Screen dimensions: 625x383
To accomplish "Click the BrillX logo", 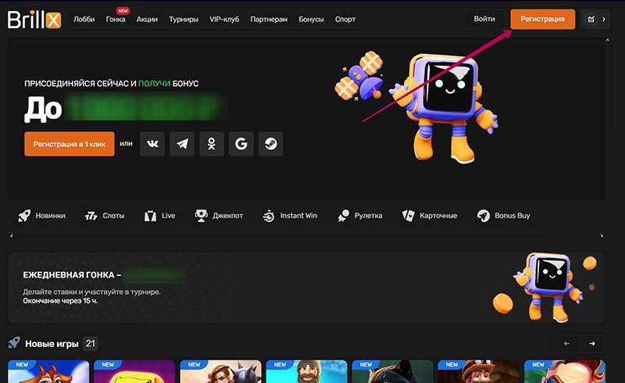I will [34, 19].
